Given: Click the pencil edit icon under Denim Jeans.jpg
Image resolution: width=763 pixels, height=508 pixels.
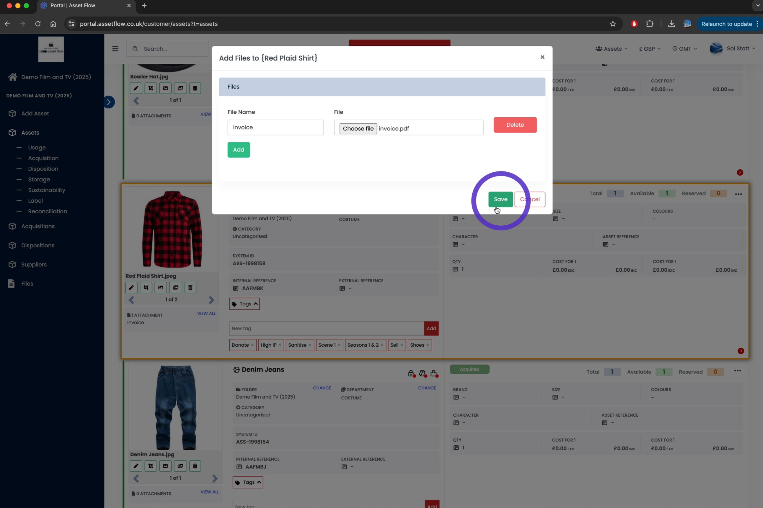Looking at the screenshot, I should pyautogui.click(x=136, y=466).
